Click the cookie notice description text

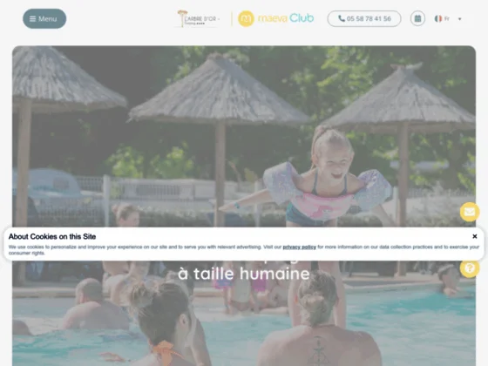(244, 250)
